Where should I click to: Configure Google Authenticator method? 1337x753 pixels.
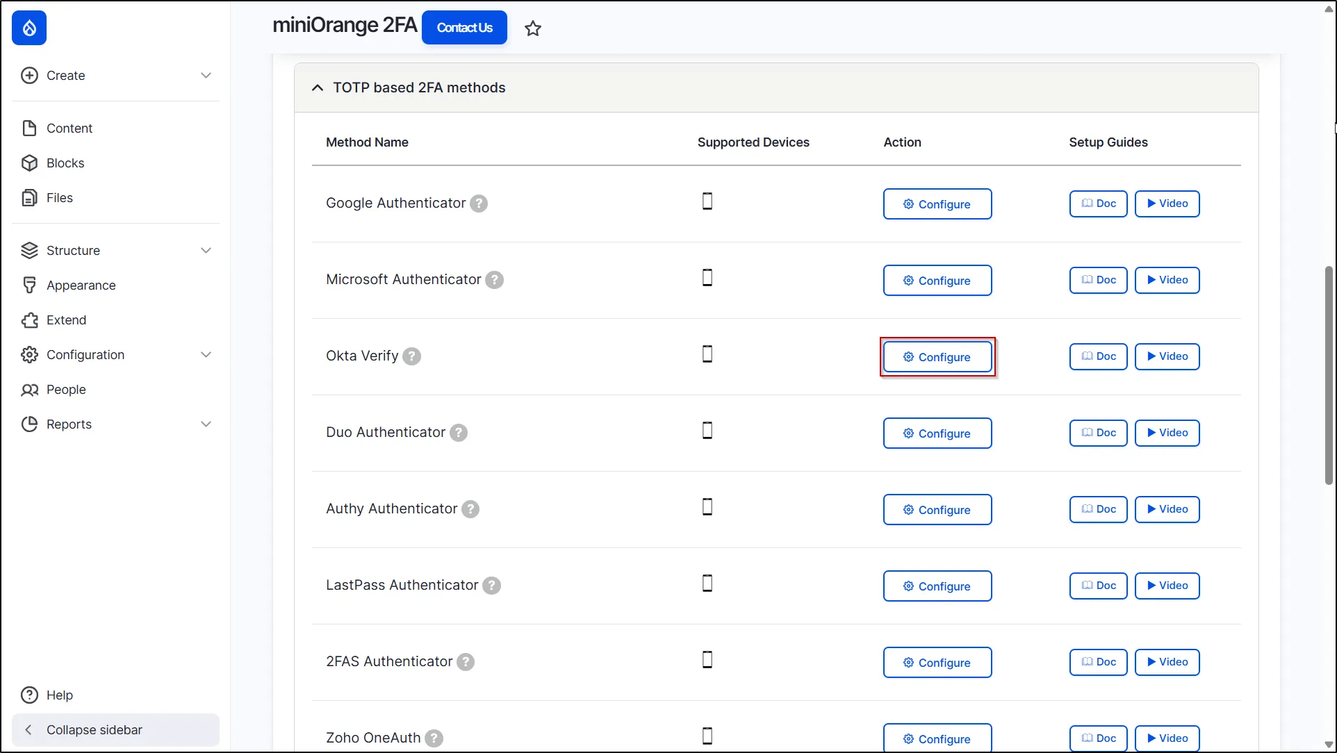tap(937, 204)
